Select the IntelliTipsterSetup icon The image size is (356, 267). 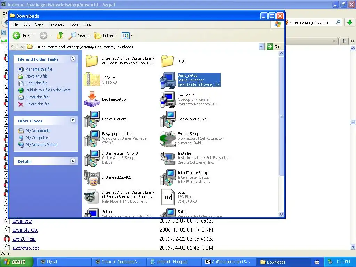168,178
